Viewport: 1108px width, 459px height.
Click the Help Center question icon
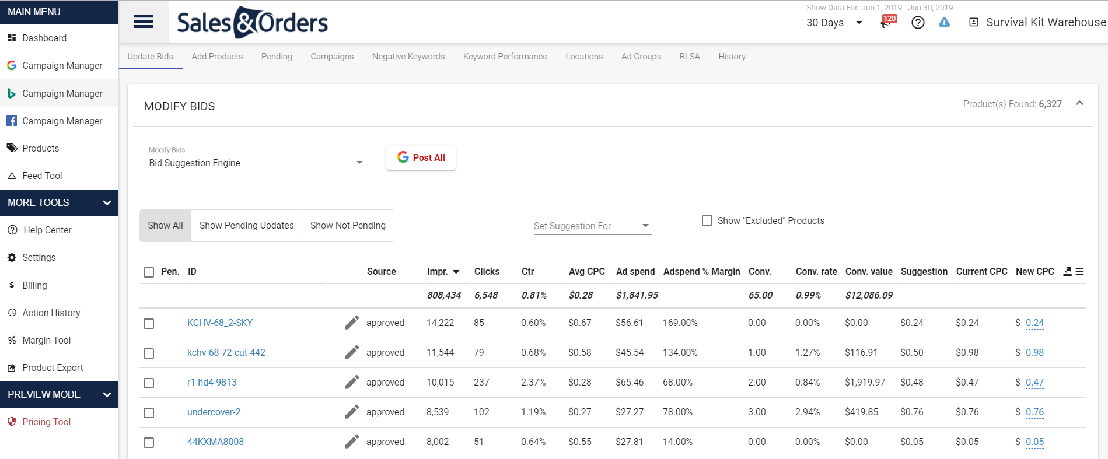(12, 230)
